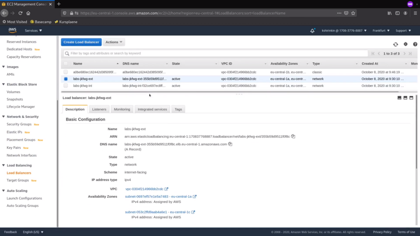Go to next page of results
Image resolution: width=420 pixels, height=236 pixels.
pyautogui.click(x=405, y=54)
